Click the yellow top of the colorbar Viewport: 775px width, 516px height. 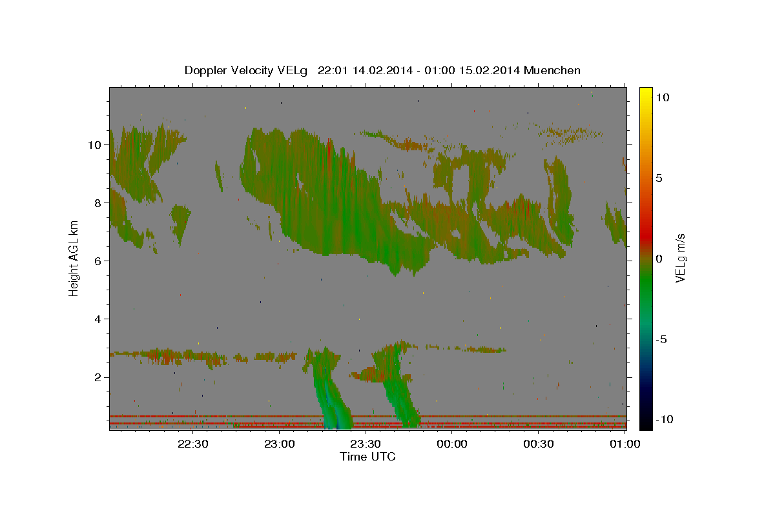click(x=645, y=94)
